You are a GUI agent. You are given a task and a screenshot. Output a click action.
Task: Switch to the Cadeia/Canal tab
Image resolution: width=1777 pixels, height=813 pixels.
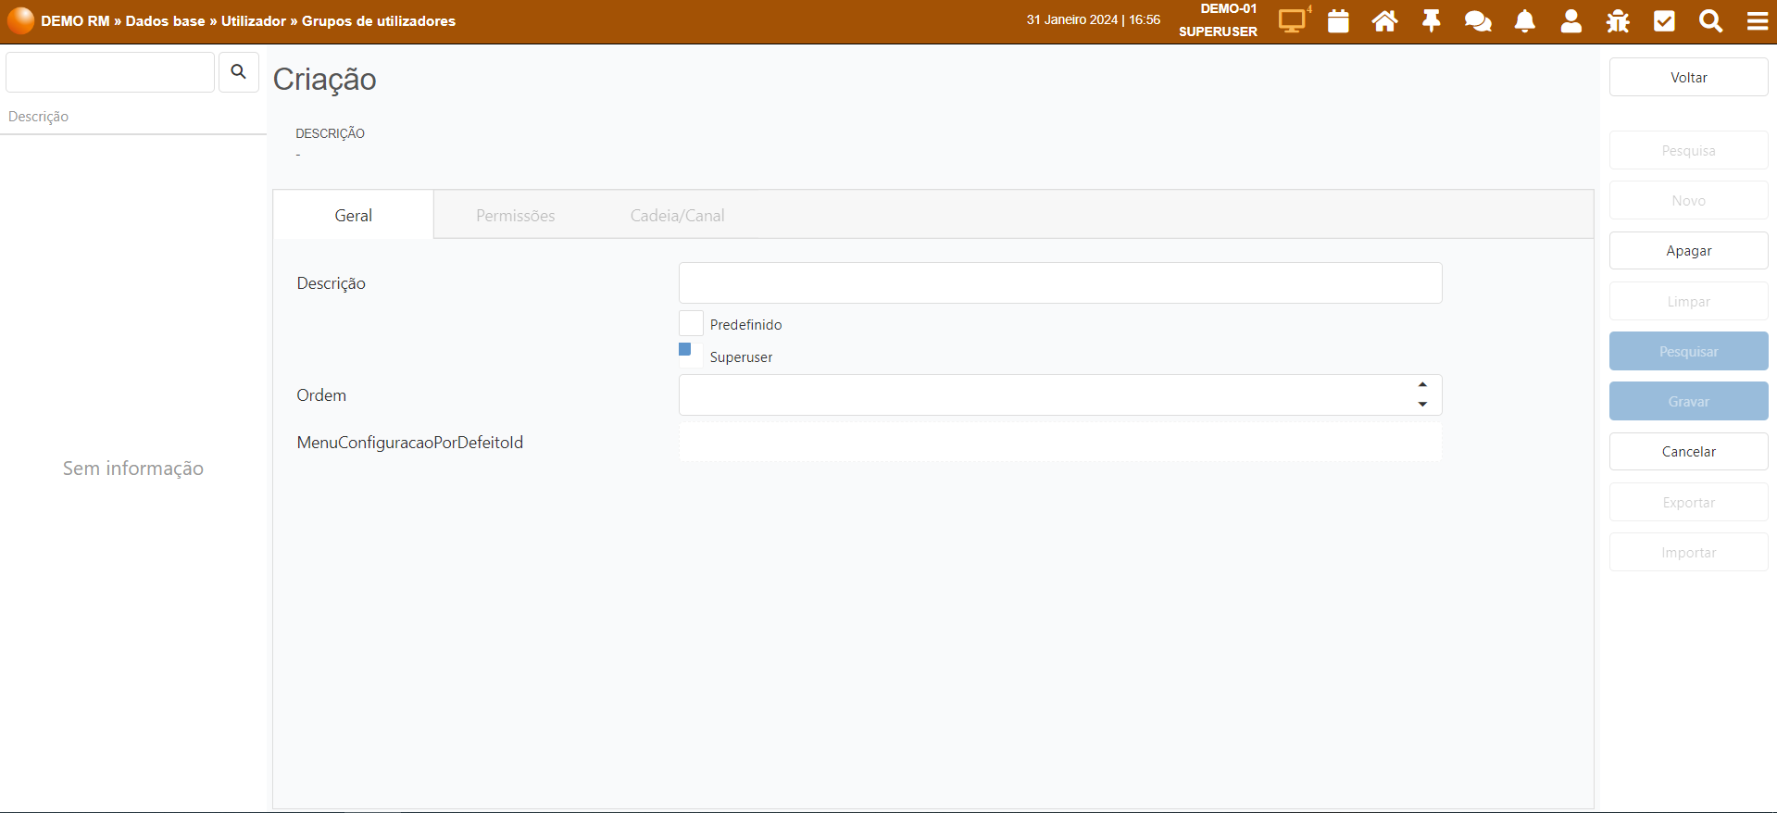pos(678,215)
